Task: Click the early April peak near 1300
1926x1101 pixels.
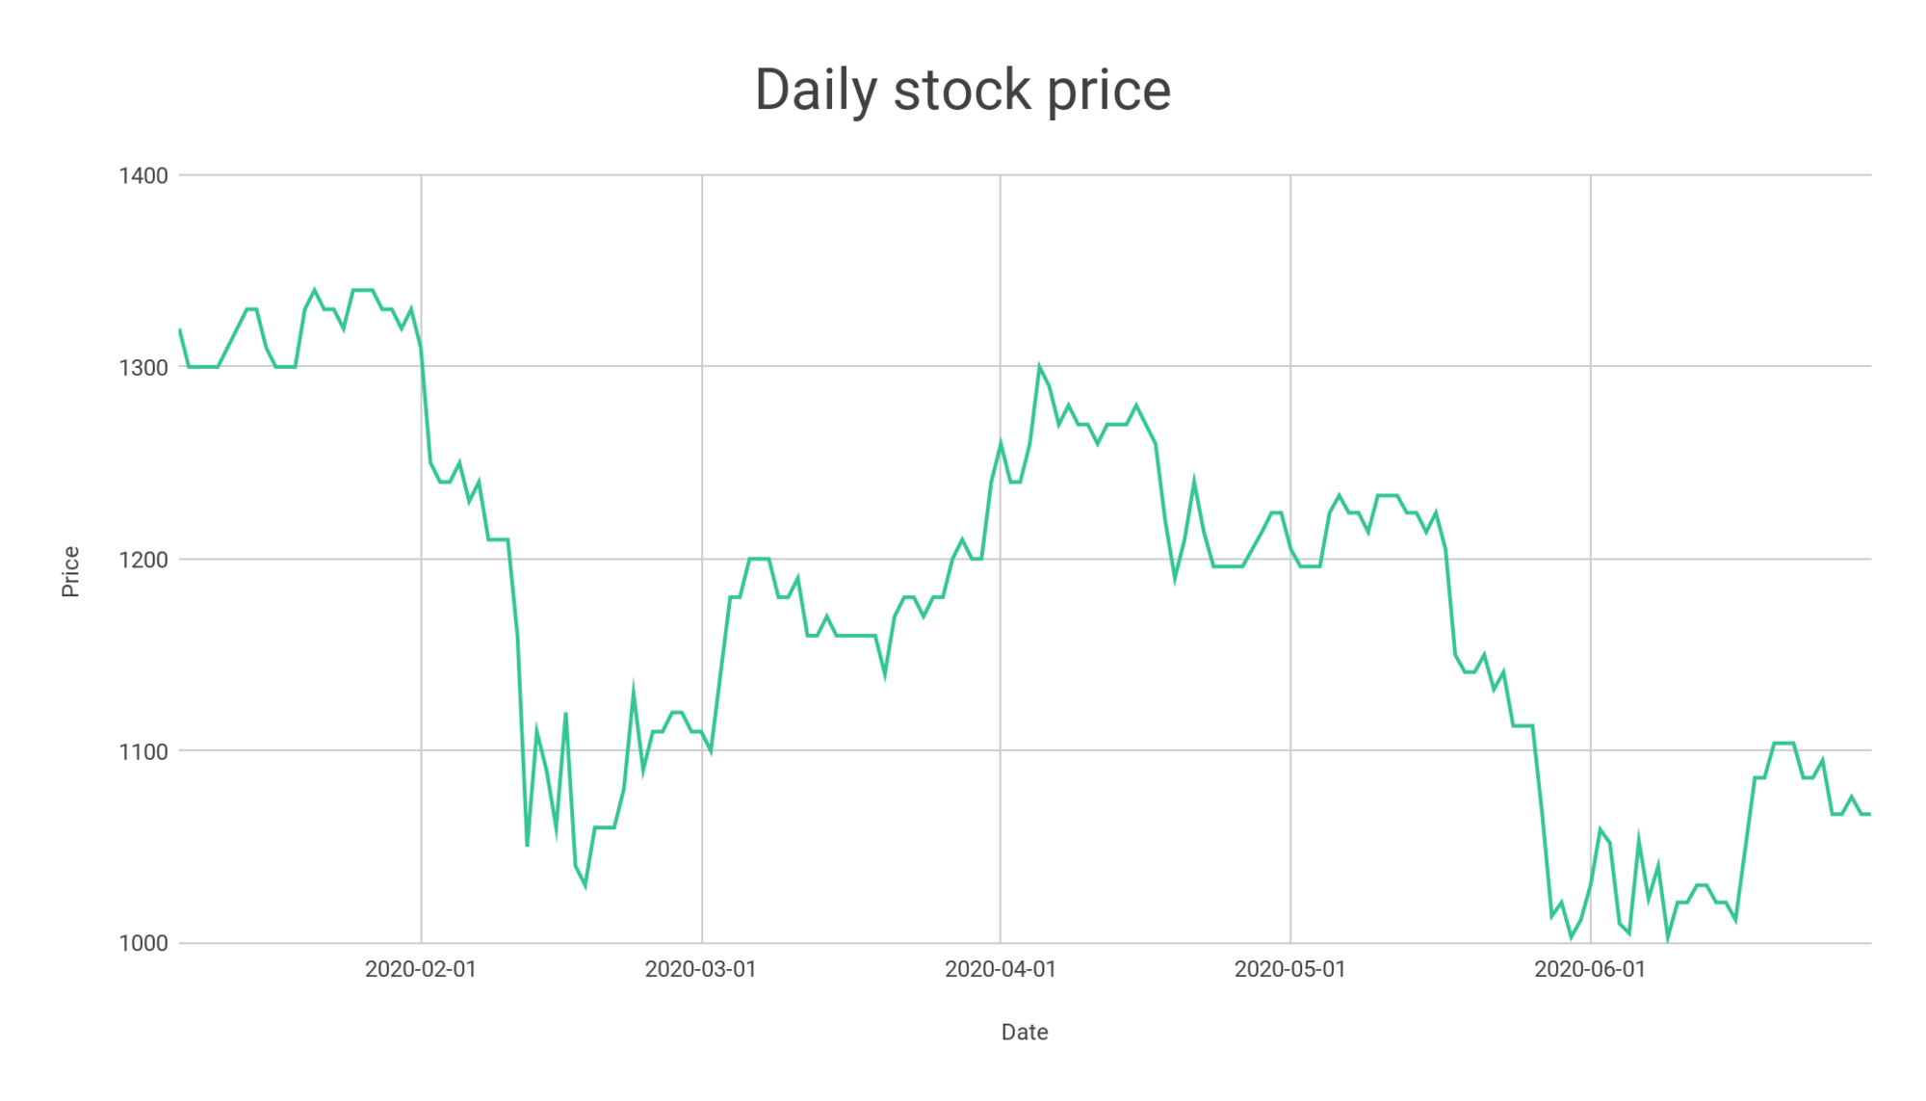Action: (x=1039, y=367)
